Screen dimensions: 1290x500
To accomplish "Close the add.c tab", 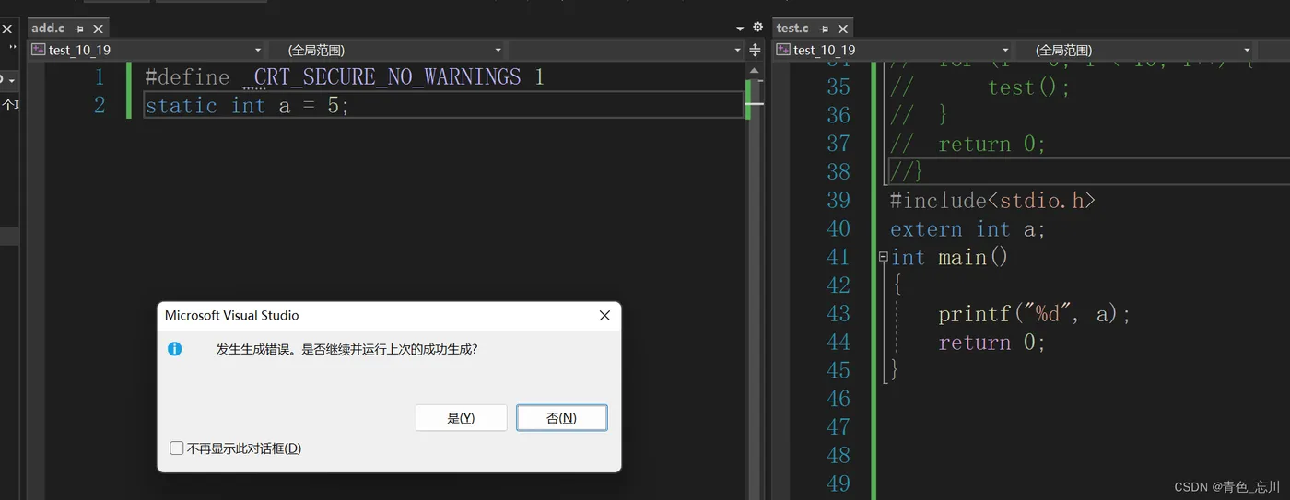I will (x=98, y=29).
